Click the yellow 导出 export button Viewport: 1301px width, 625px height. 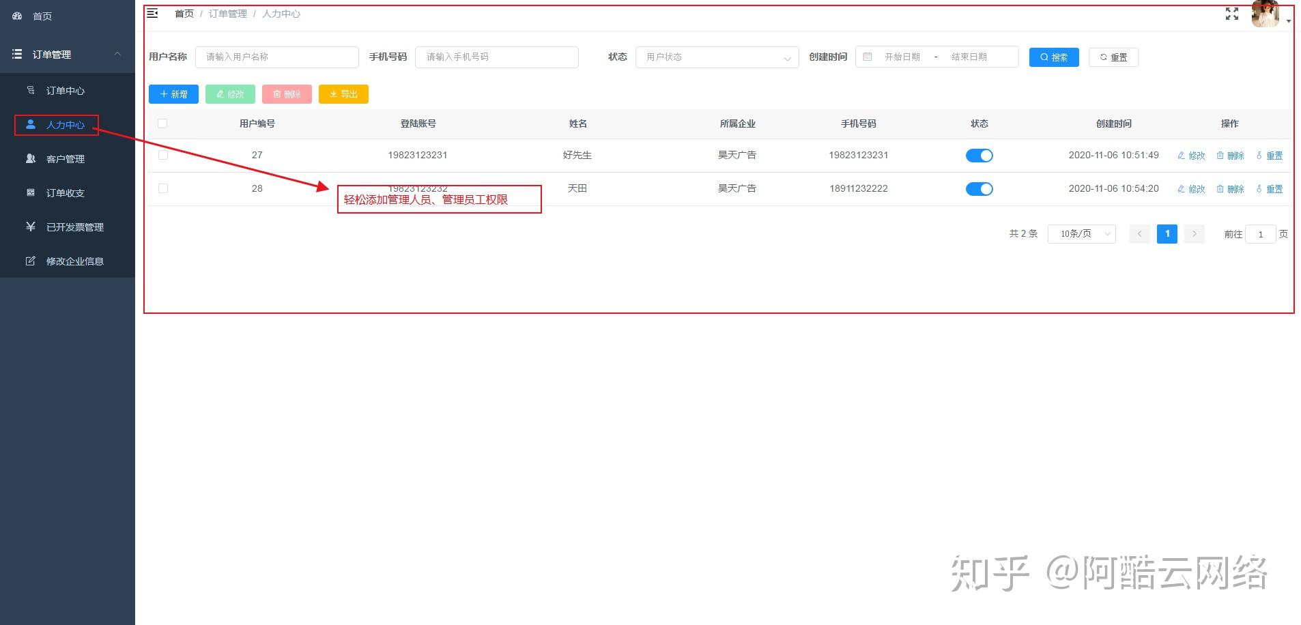tap(343, 93)
